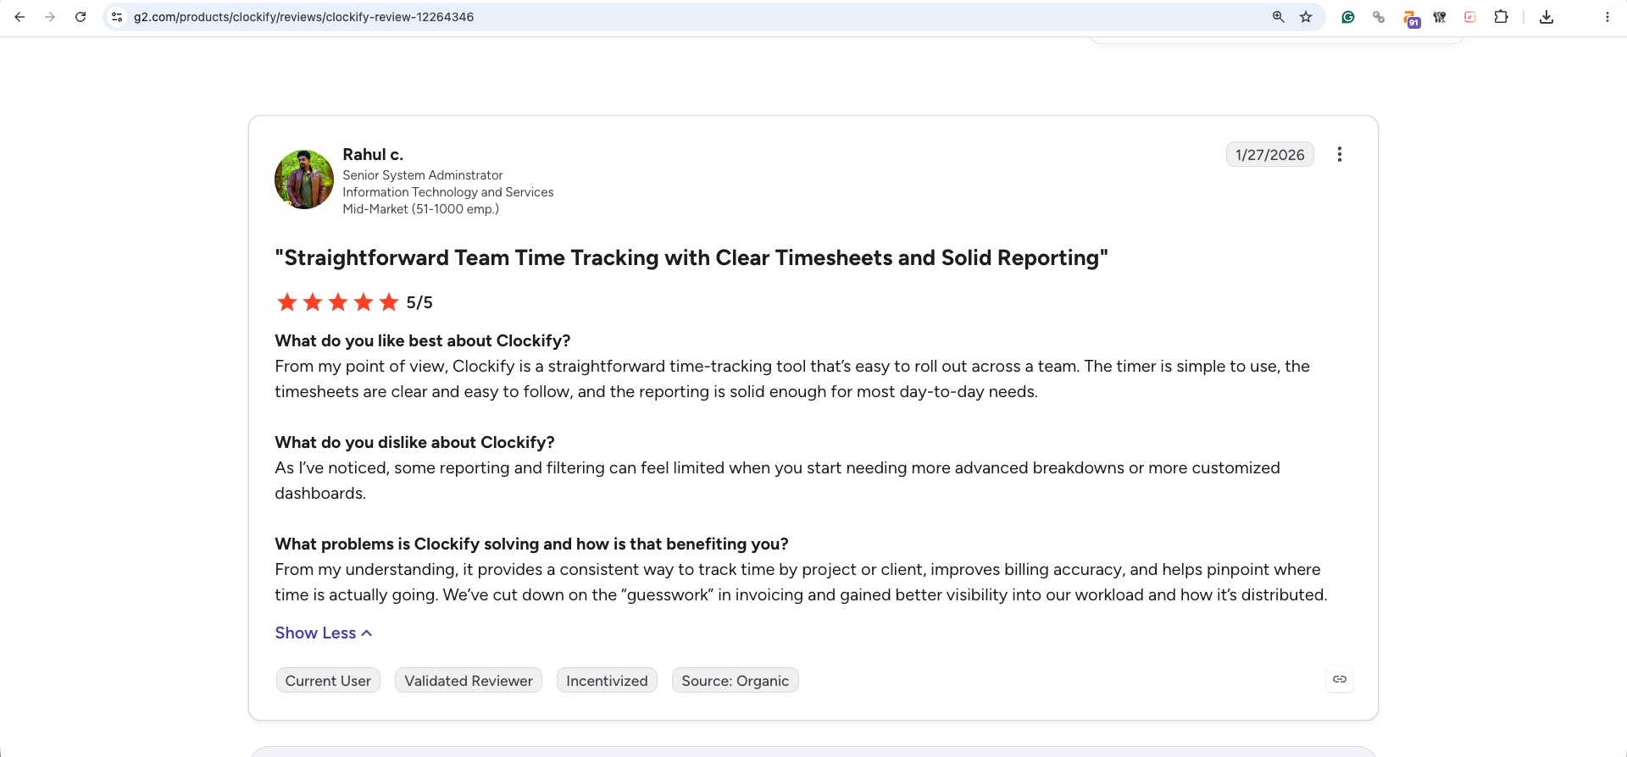Copy the review link with chain icon
1627x757 pixels.
point(1340,679)
